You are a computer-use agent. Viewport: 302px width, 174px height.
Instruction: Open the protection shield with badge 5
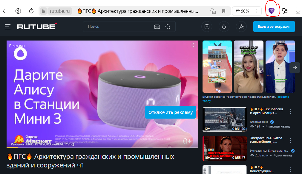coord(213,11)
